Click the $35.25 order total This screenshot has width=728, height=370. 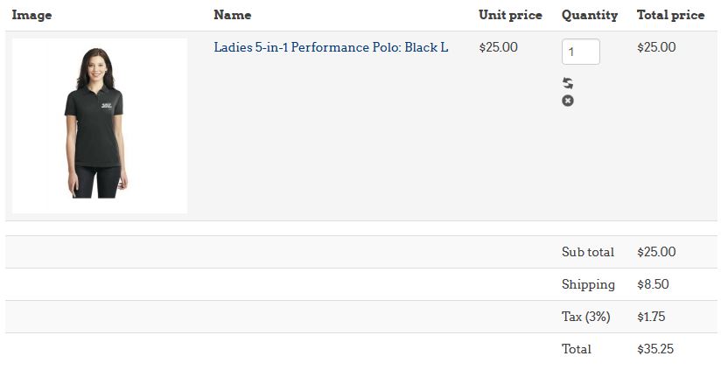(x=655, y=349)
